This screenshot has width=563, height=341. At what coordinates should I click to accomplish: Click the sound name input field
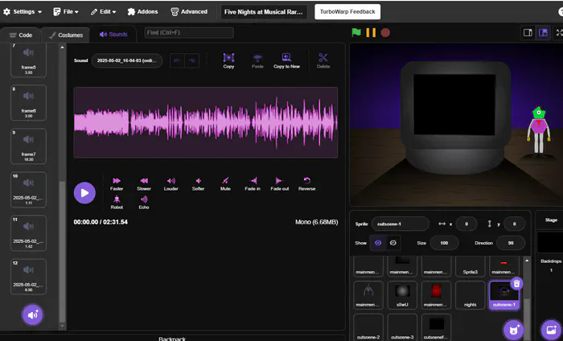(127, 60)
